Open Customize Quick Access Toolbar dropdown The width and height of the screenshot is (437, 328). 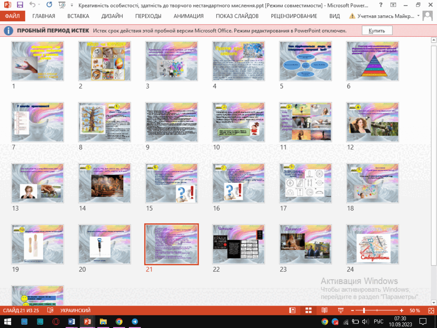[72, 5]
